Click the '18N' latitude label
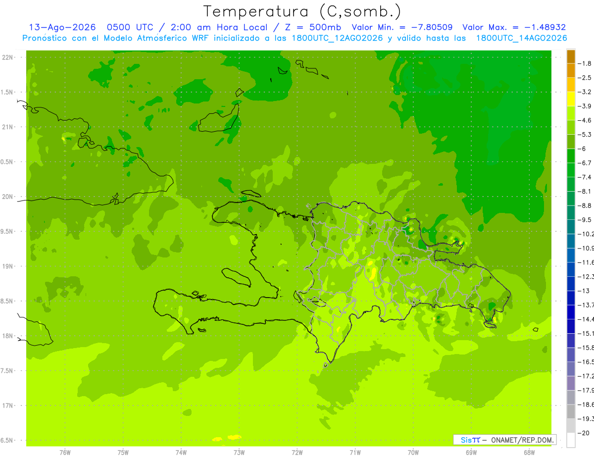Image resolution: width=594 pixels, height=459 pixels. click(7, 336)
